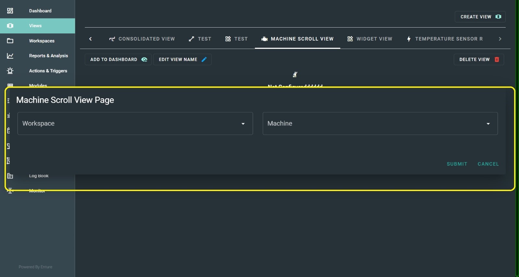Screen dimensions: 519x277
Task: Open the Widget View tab
Action: 370,39
